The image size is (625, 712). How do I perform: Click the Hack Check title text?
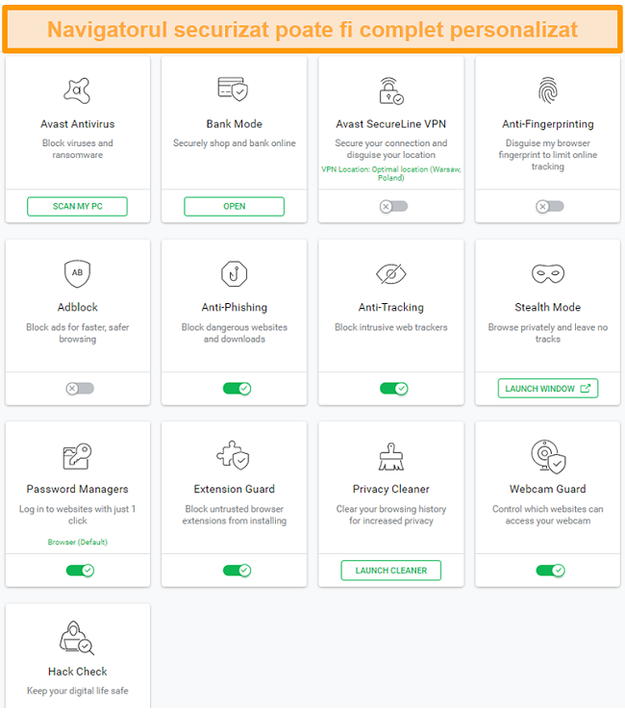click(x=77, y=672)
